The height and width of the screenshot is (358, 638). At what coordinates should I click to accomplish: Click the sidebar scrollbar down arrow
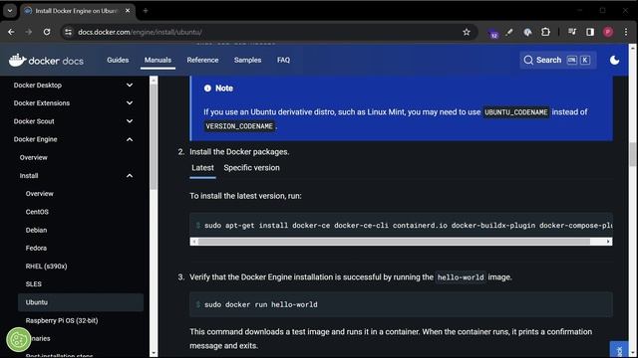154,353
